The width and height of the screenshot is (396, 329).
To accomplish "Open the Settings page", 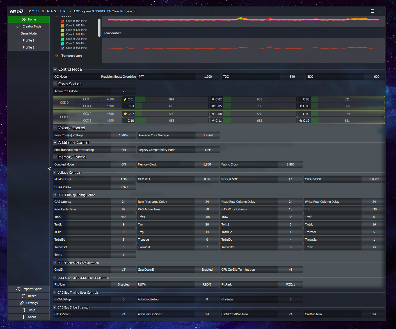I will click(29, 303).
